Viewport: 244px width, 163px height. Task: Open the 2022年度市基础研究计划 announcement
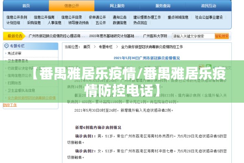(x=113, y=36)
